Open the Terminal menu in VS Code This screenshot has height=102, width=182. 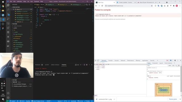click(36, 1)
